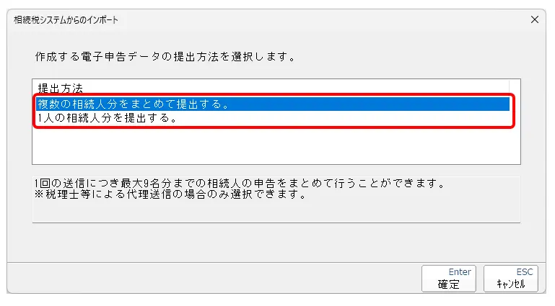Click the 提出方法 list header
Screen dimensions: 555x306
click(60, 89)
